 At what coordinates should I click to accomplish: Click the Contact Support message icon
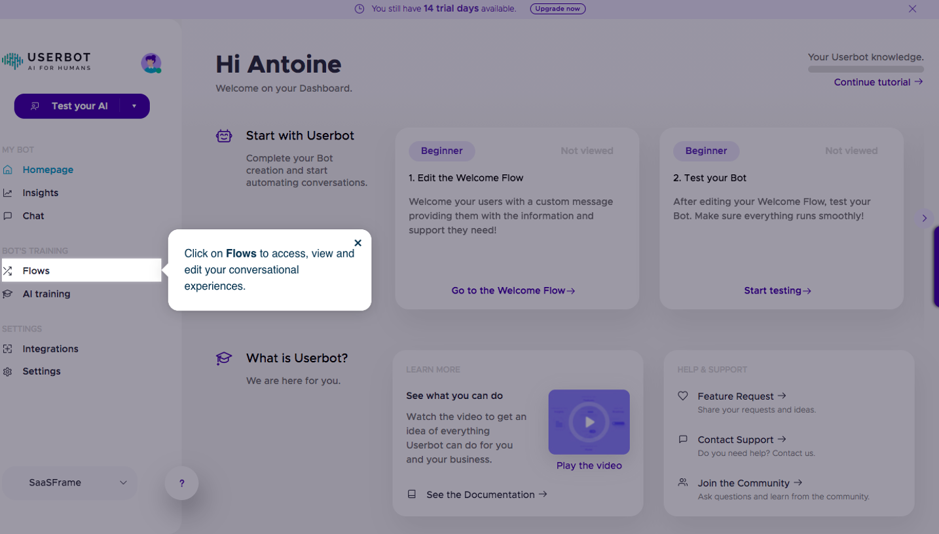[x=683, y=439]
